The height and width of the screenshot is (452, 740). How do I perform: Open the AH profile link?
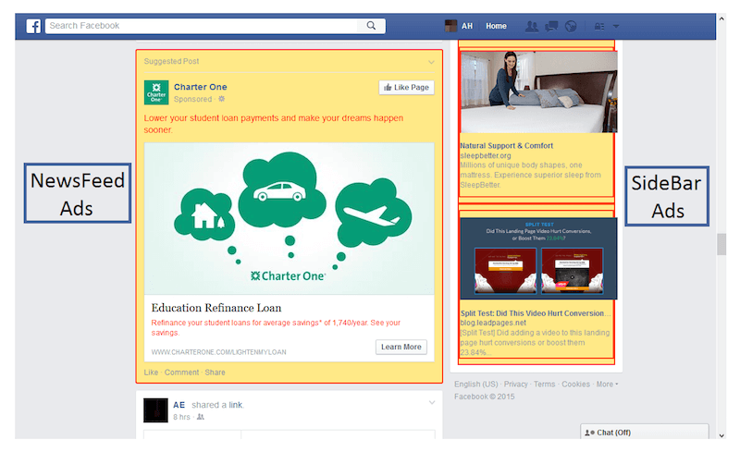(x=467, y=26)
